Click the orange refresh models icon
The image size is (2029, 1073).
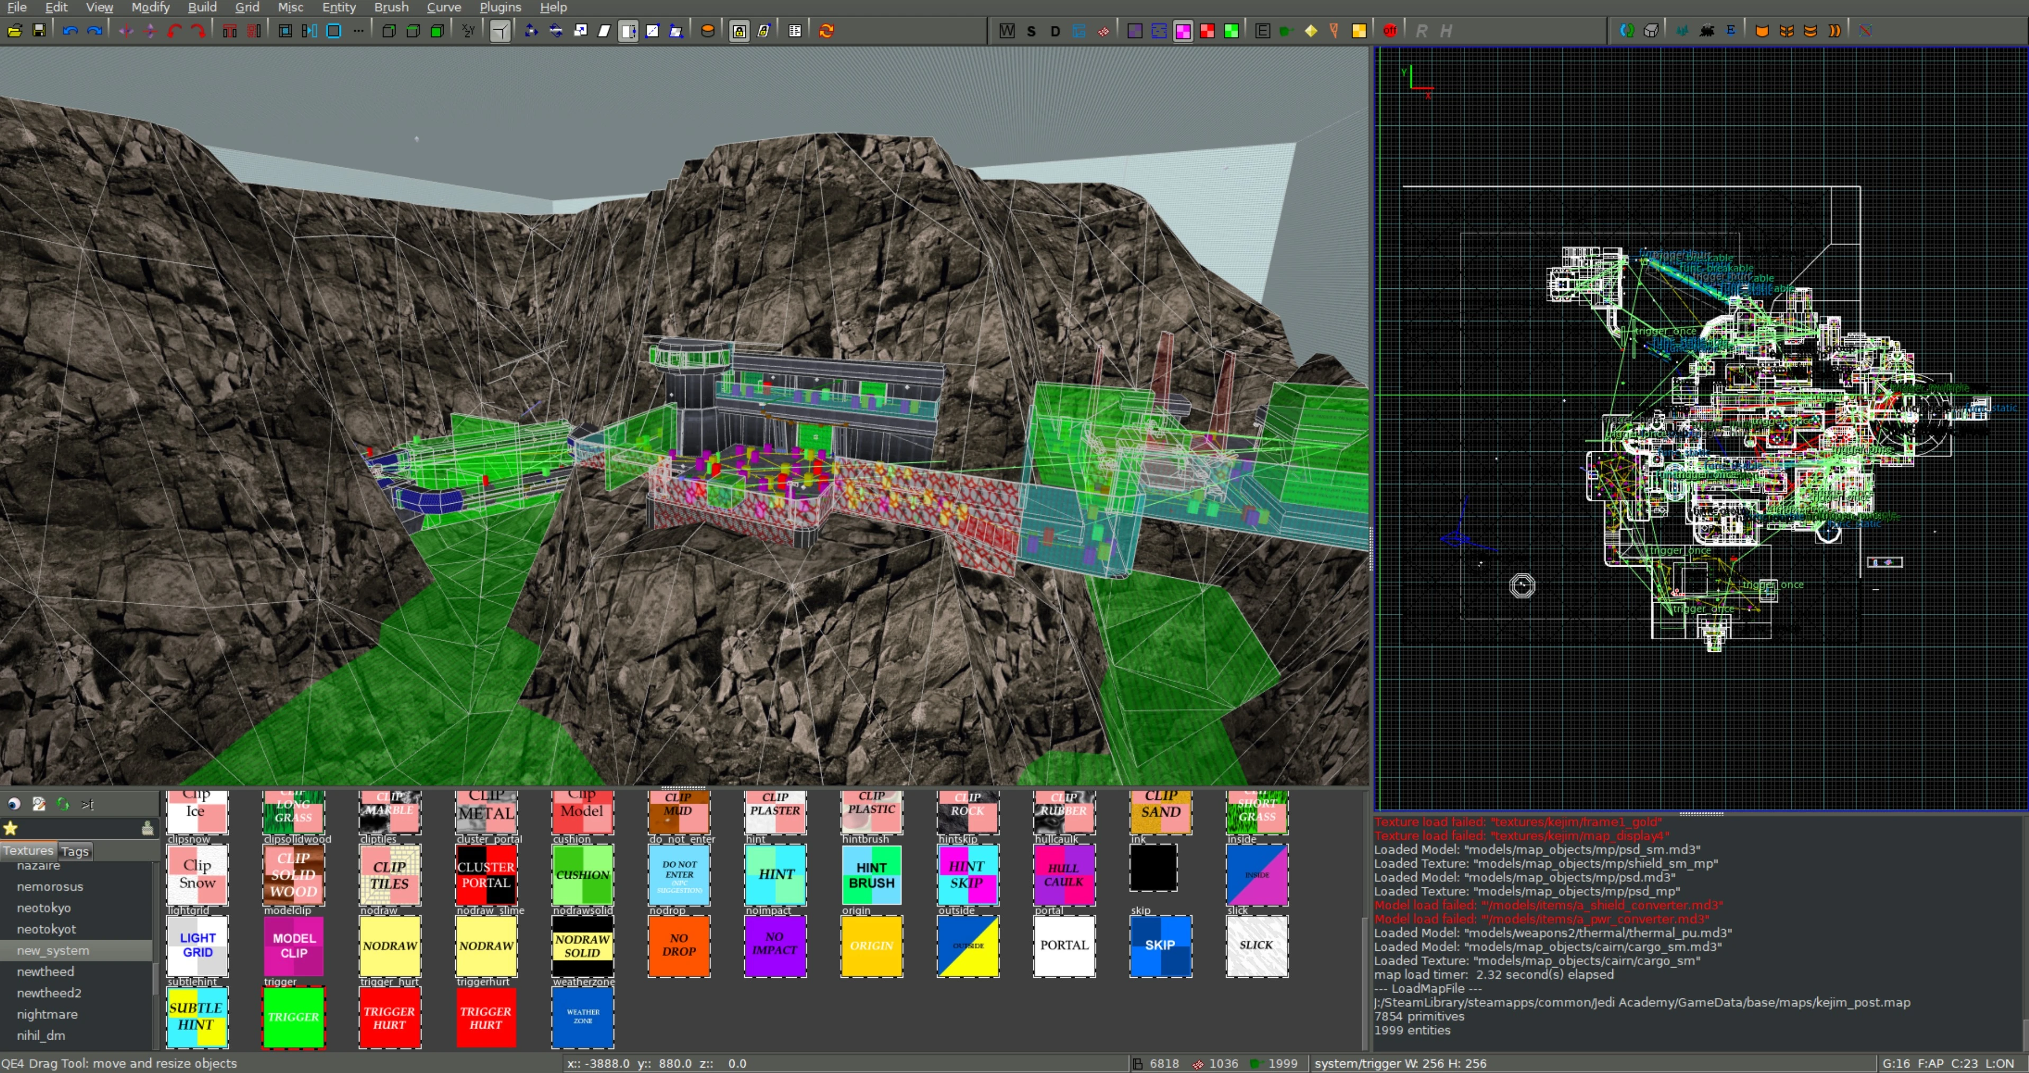pyautogui.click(x=826, y=31)
